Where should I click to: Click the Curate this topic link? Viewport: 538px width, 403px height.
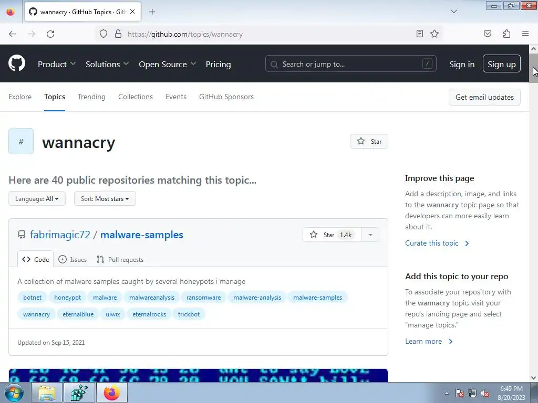tap(437, 243)
